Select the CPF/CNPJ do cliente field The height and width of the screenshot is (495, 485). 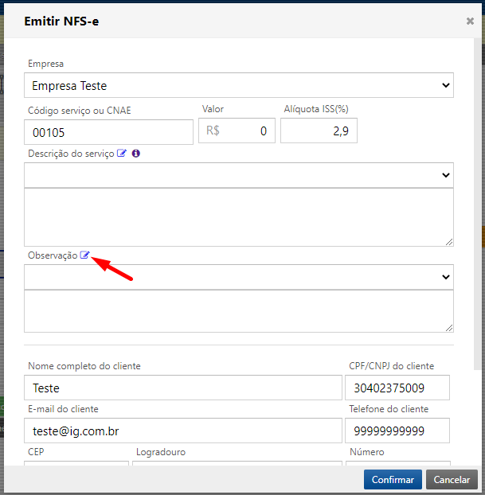tap(397, 388)
